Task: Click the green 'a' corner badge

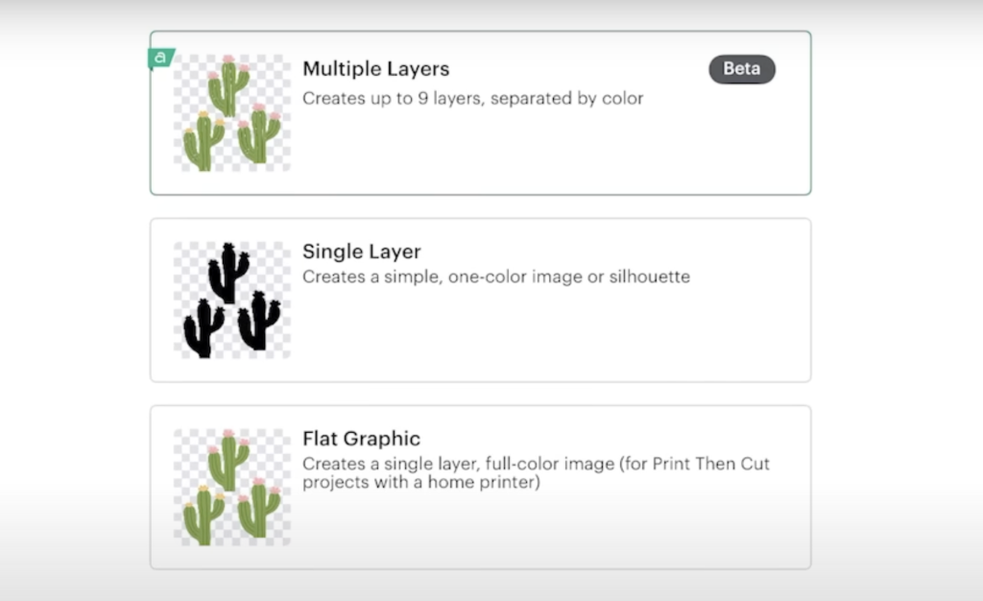Action: tap(159, 58)
